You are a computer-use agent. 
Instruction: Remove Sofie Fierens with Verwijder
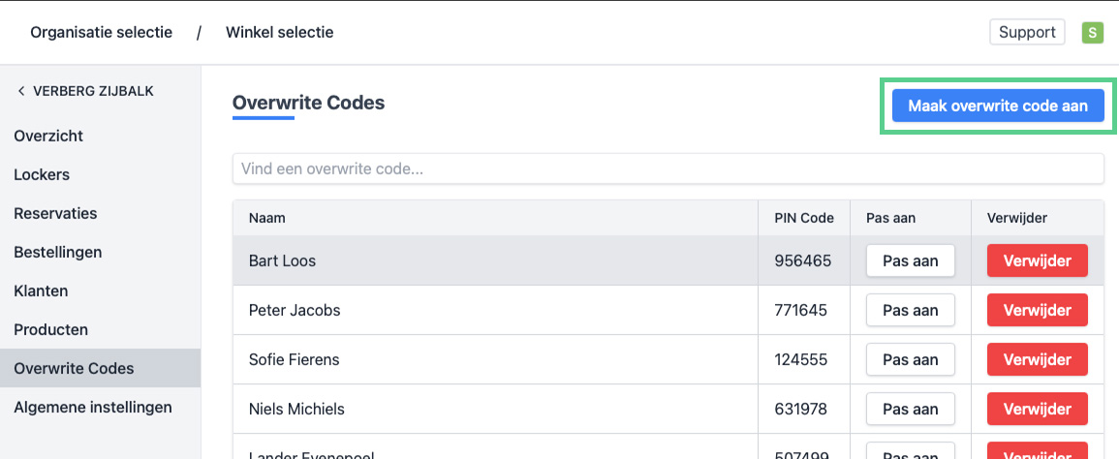[x=1037, y=359]
